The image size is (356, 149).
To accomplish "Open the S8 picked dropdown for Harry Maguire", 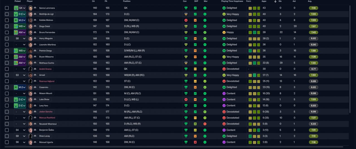I will (20, 39).
